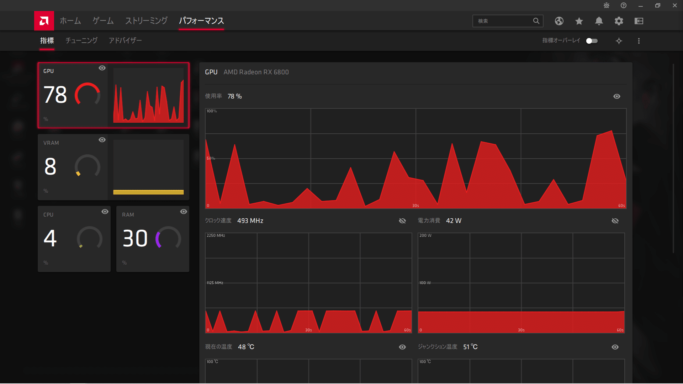Click the 42 W power value
The width and height of the screenshot is (683, 384).
coord(454,221)
